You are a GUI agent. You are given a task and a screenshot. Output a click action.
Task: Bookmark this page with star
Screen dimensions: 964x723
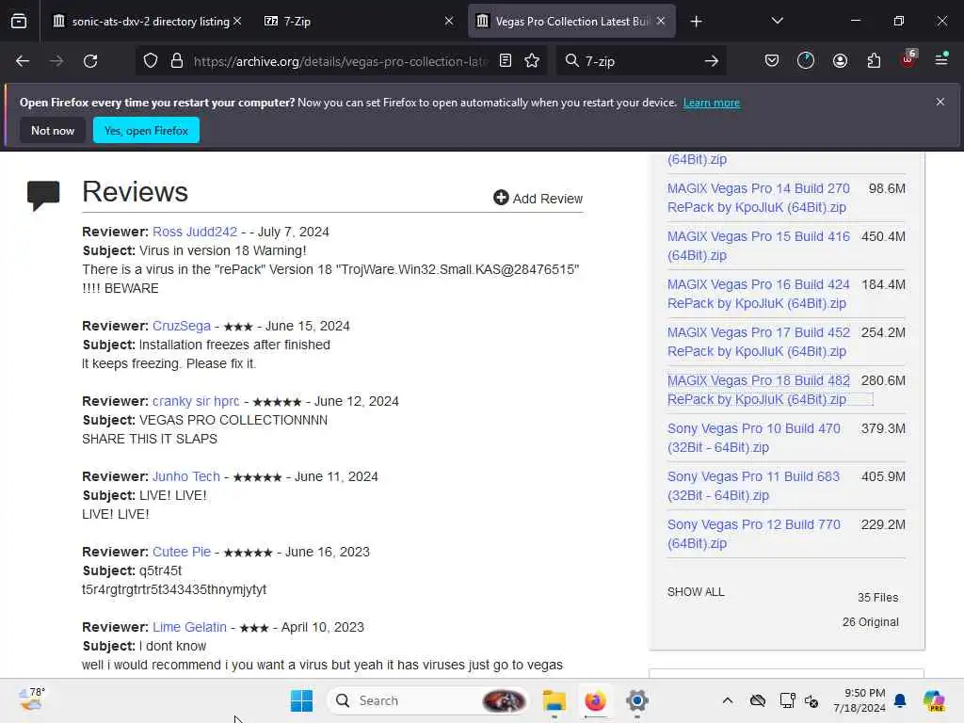(533, 61)
